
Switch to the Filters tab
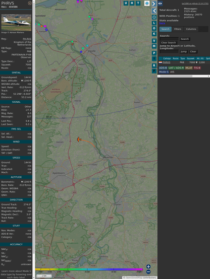click(x=178, y=29)
